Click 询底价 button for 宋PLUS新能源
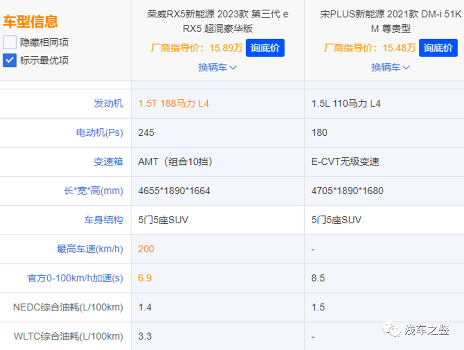Image resolution: width=464 pixels, height=350 pixels. pyautogui.click(x=438, y=48)
